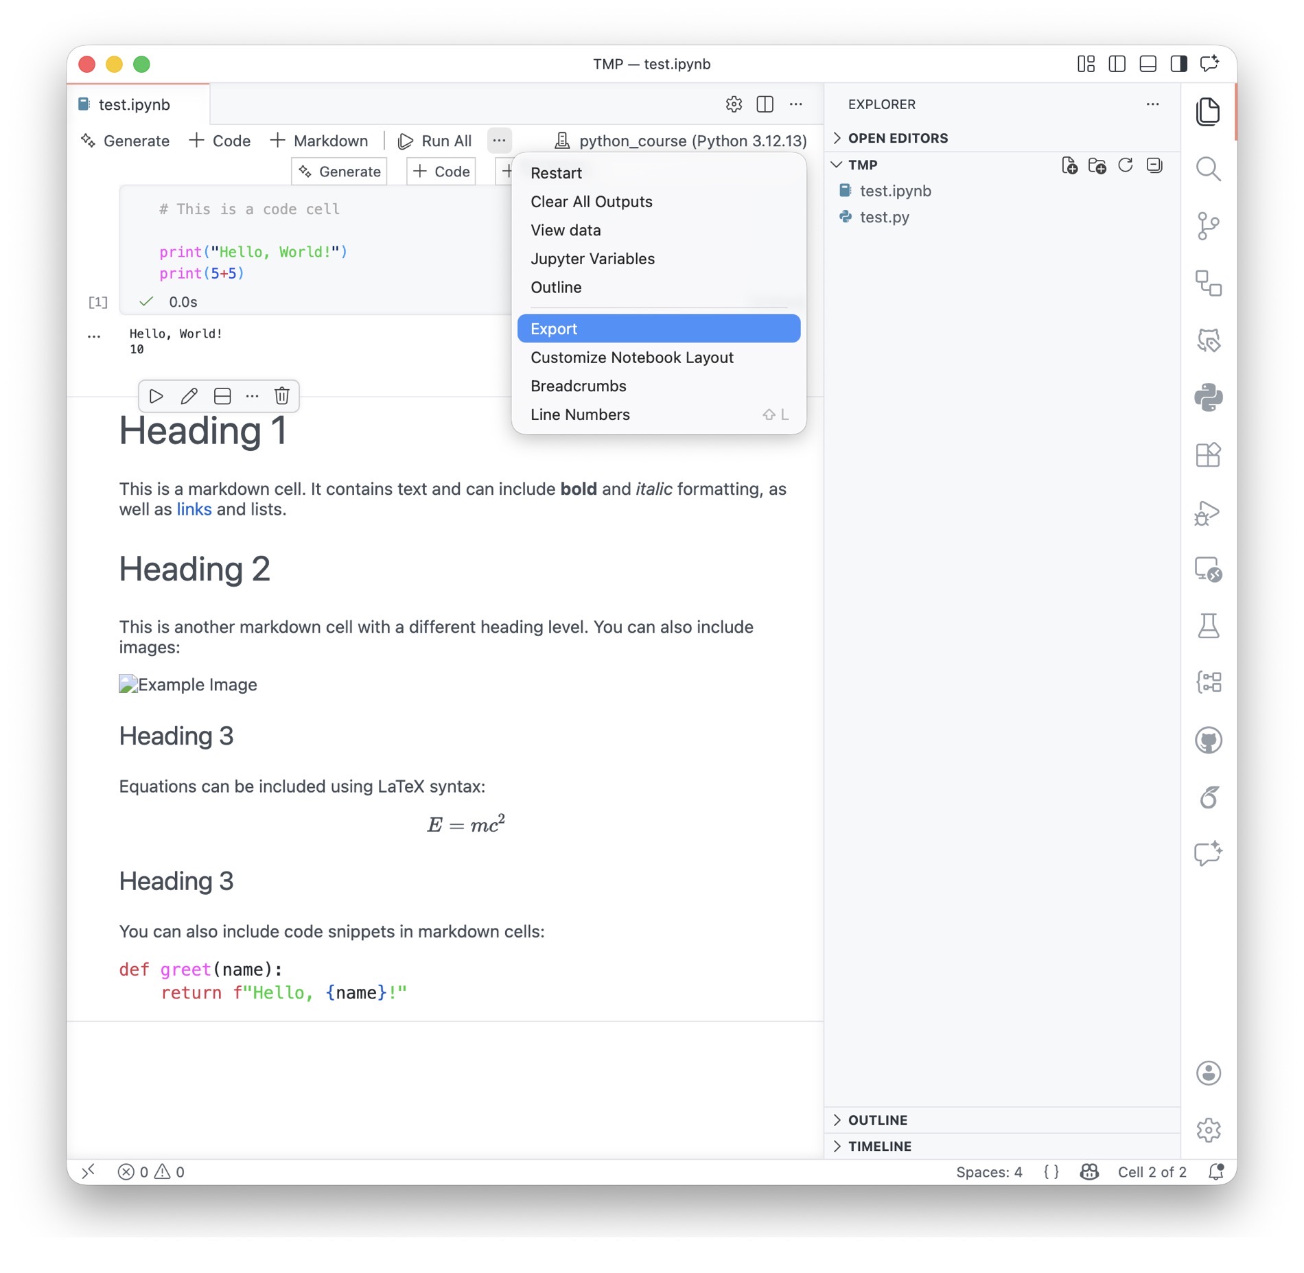Viewport: 1304px width, 1273px height.
Task: Open the Search view in activity bar
Action: pos(1208,169)
